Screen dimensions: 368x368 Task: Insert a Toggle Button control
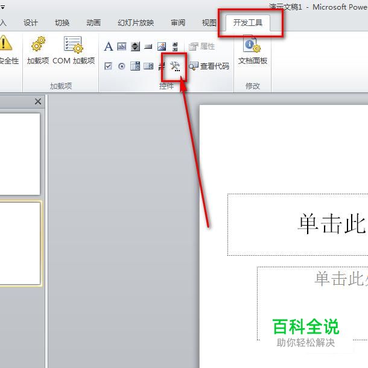(x=161, y=66)
